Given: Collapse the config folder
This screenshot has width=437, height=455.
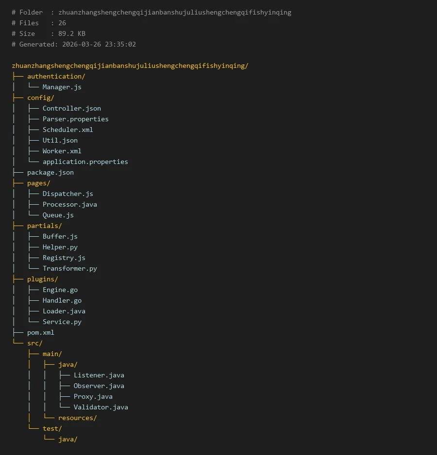Looking at the screenshot, I should [40, 97].
